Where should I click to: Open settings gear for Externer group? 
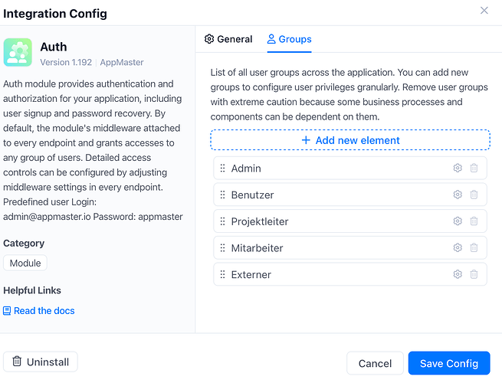pos(458,274)
